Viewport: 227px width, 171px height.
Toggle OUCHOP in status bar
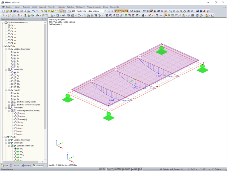click(126, 169)
